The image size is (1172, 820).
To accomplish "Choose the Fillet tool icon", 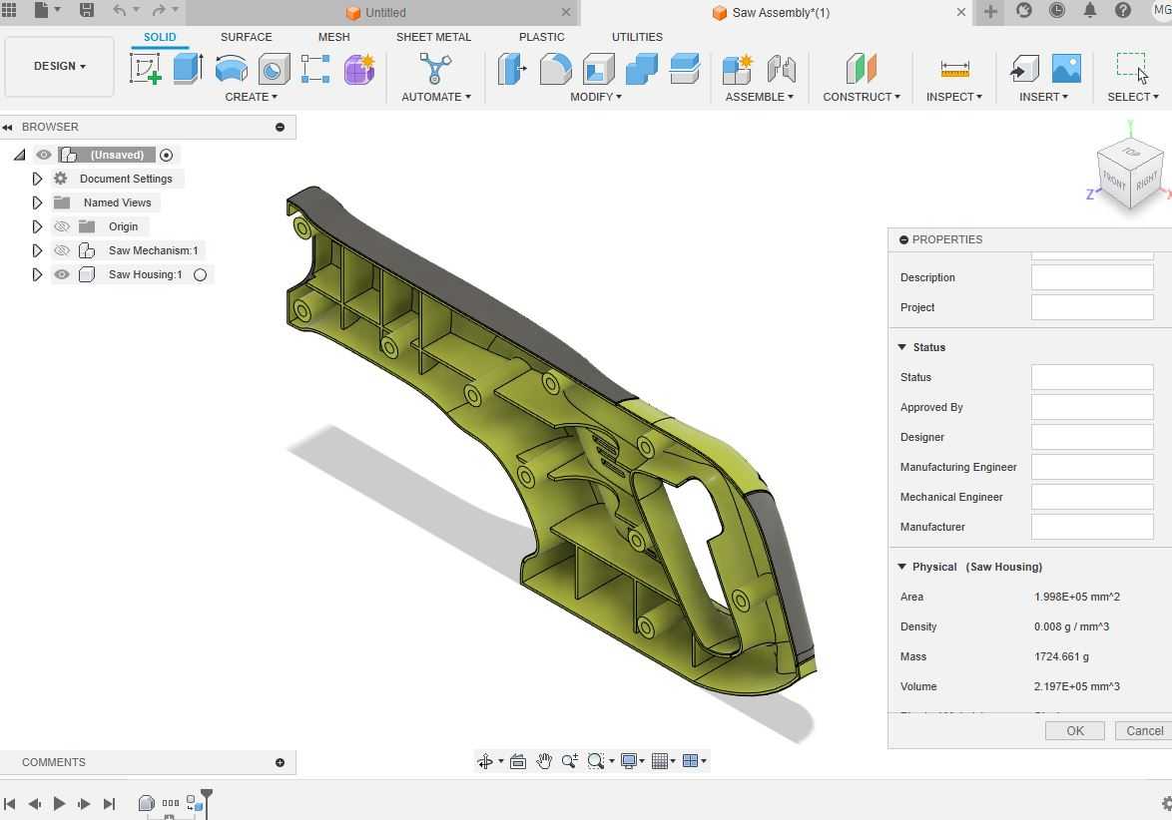I will click(555, 69).
